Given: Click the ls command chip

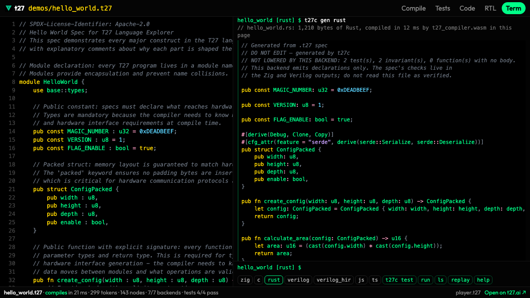Looking at the screenshot, I should tap(440, 280).
